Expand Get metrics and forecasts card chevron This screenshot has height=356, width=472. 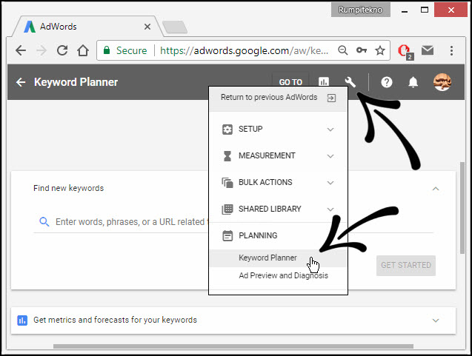point(436,320)
